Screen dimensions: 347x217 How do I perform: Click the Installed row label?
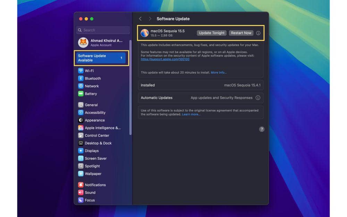(147, 85)
